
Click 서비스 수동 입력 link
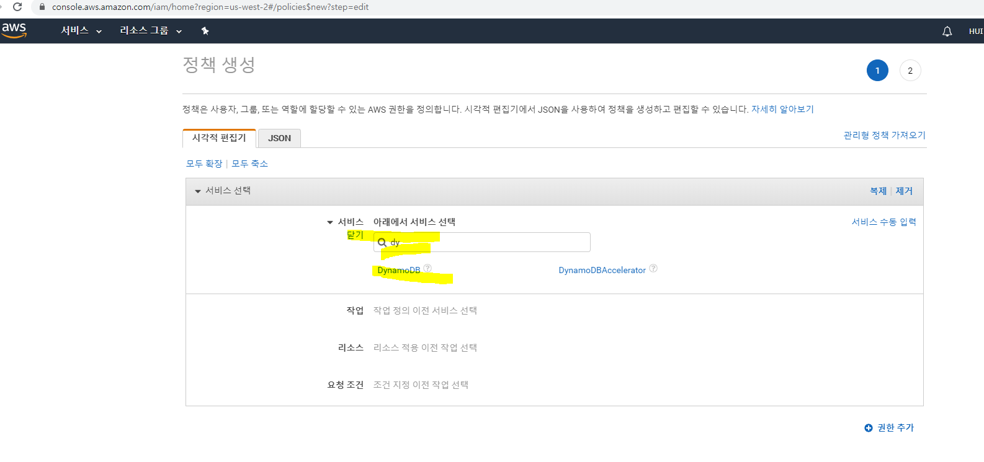click(883, 222)
